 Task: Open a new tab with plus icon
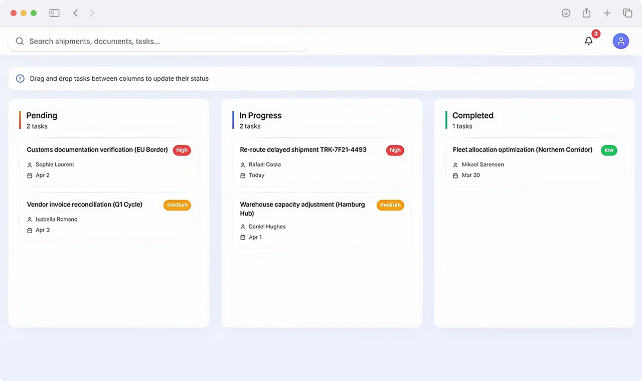click(x=607, y=13)
